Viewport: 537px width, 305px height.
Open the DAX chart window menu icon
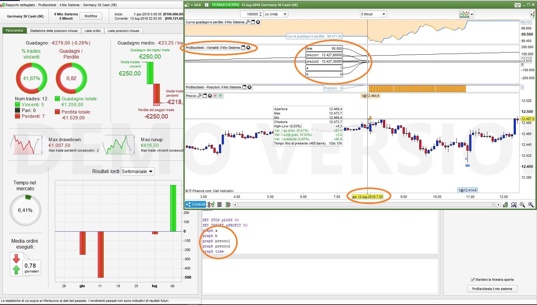click(187, 5)
